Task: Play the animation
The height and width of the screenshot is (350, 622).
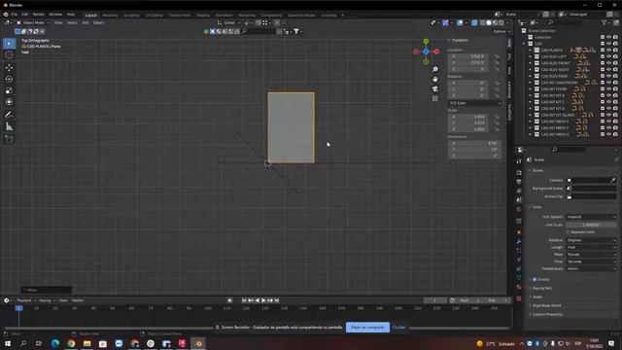Action: click(x=263, y=300)
